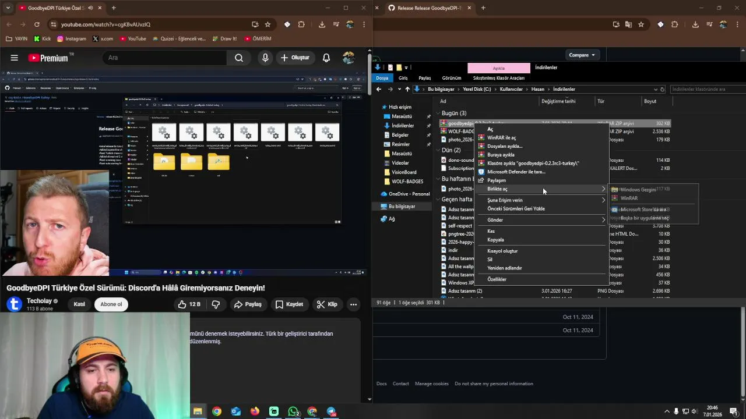Viewport: 746px width, 419px height.
Task: Open Chrome three-dot menu in YouTube window
Action: click(364, 24)
